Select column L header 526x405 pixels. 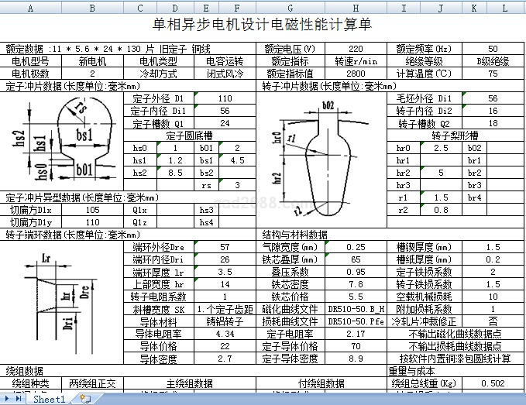pos(504,8)
